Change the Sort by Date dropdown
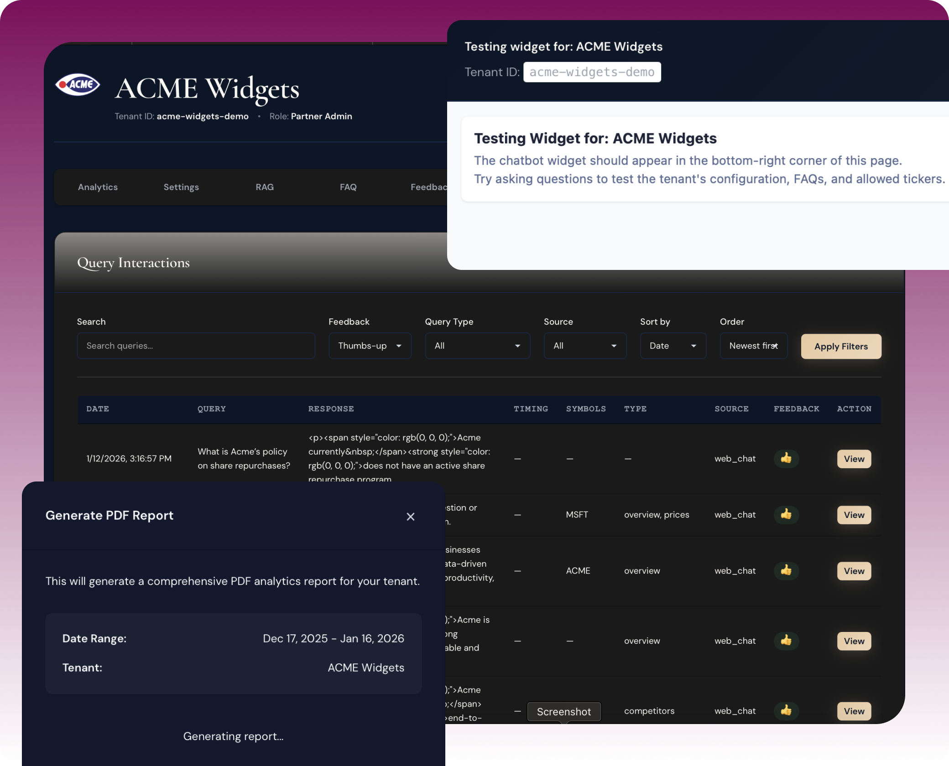 pyautogui.click(x=673, y=346)
